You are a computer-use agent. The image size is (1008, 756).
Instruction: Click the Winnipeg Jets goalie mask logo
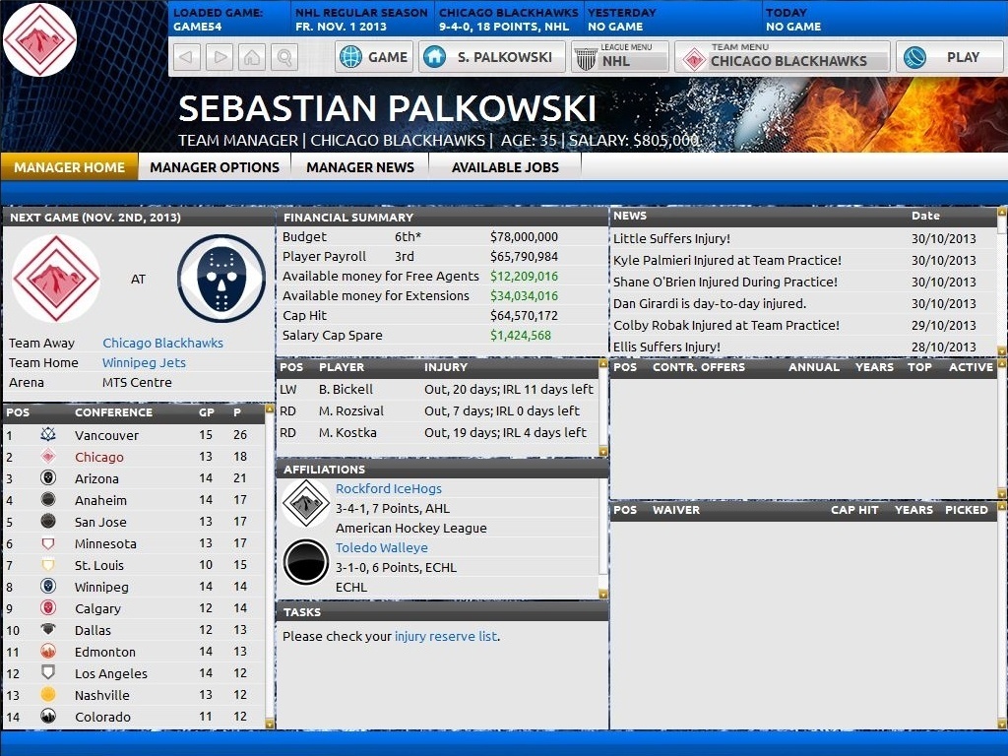(221, 279)
